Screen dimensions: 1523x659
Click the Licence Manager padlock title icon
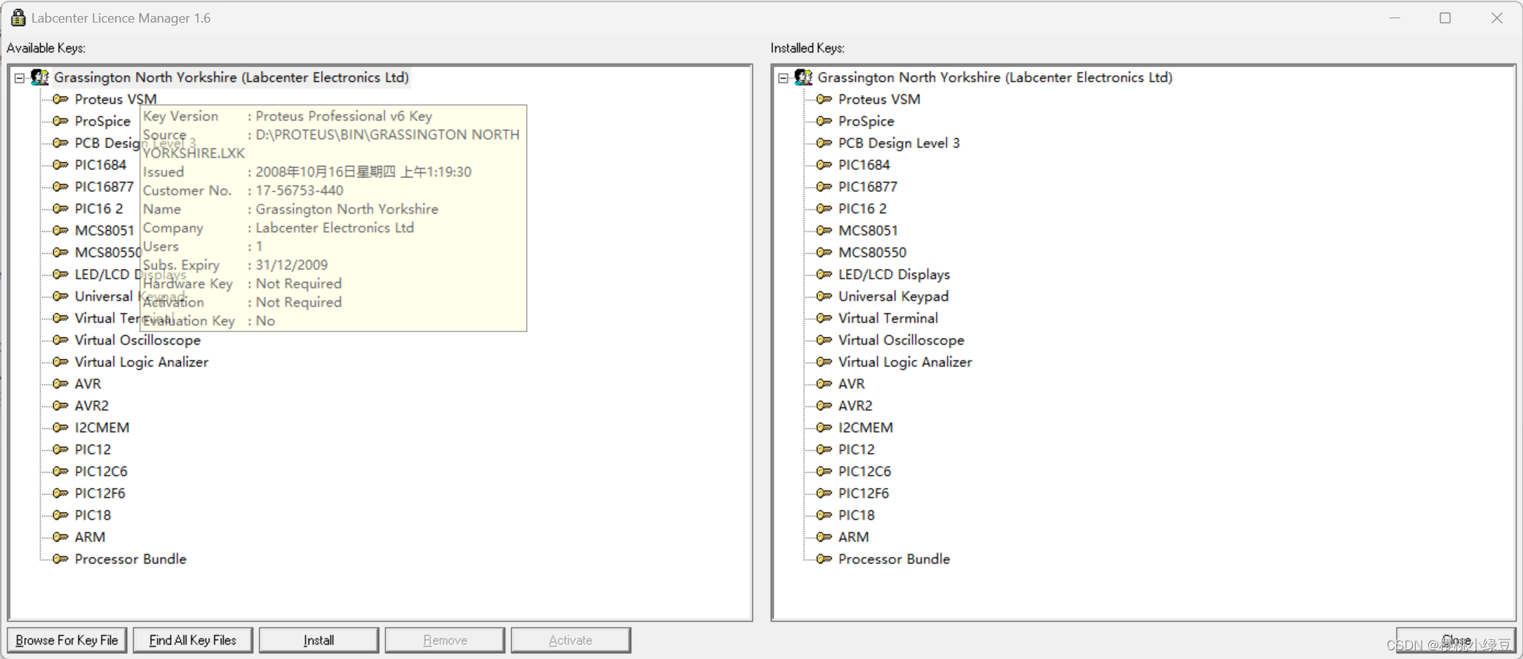18,18
